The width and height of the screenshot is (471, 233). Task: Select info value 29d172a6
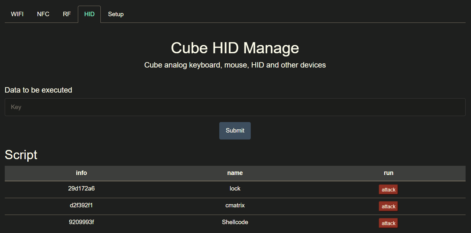pos(81,189)
